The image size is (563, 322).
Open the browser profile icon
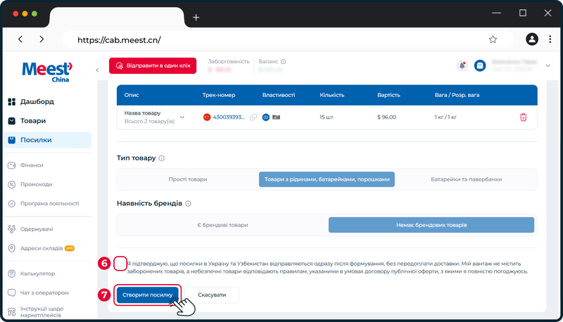[532, 39]
